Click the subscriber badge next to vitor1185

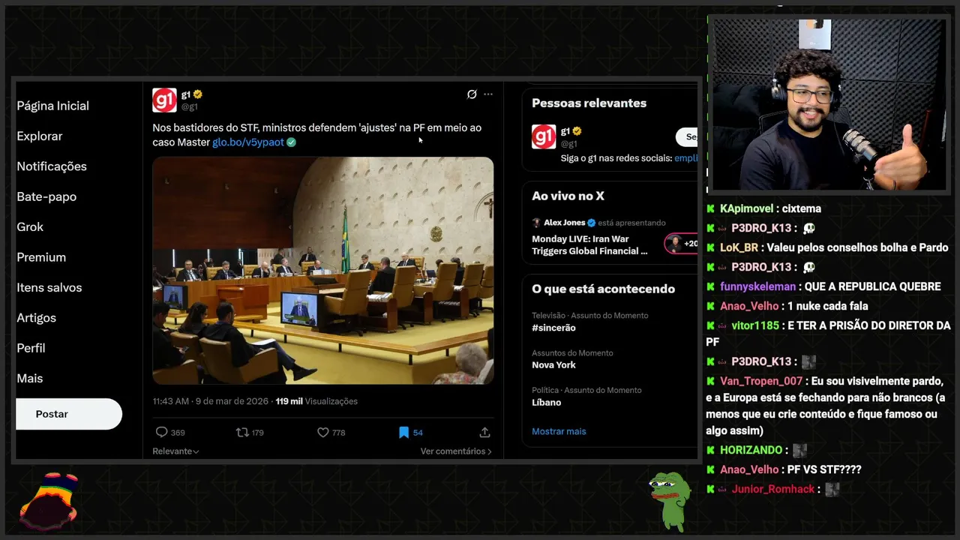pyautogui.click(x=723, y=325)
